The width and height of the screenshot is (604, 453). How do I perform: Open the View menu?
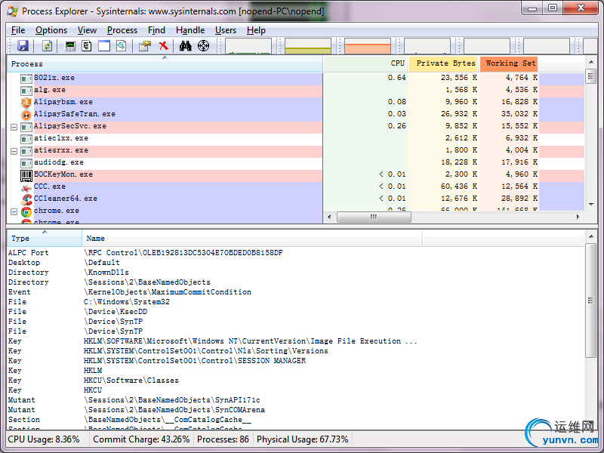pos(87,30)
